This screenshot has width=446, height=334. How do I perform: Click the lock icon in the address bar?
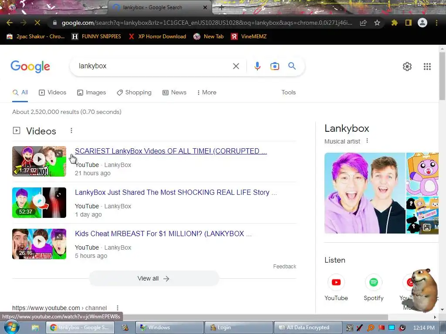[x=54, y=23]
